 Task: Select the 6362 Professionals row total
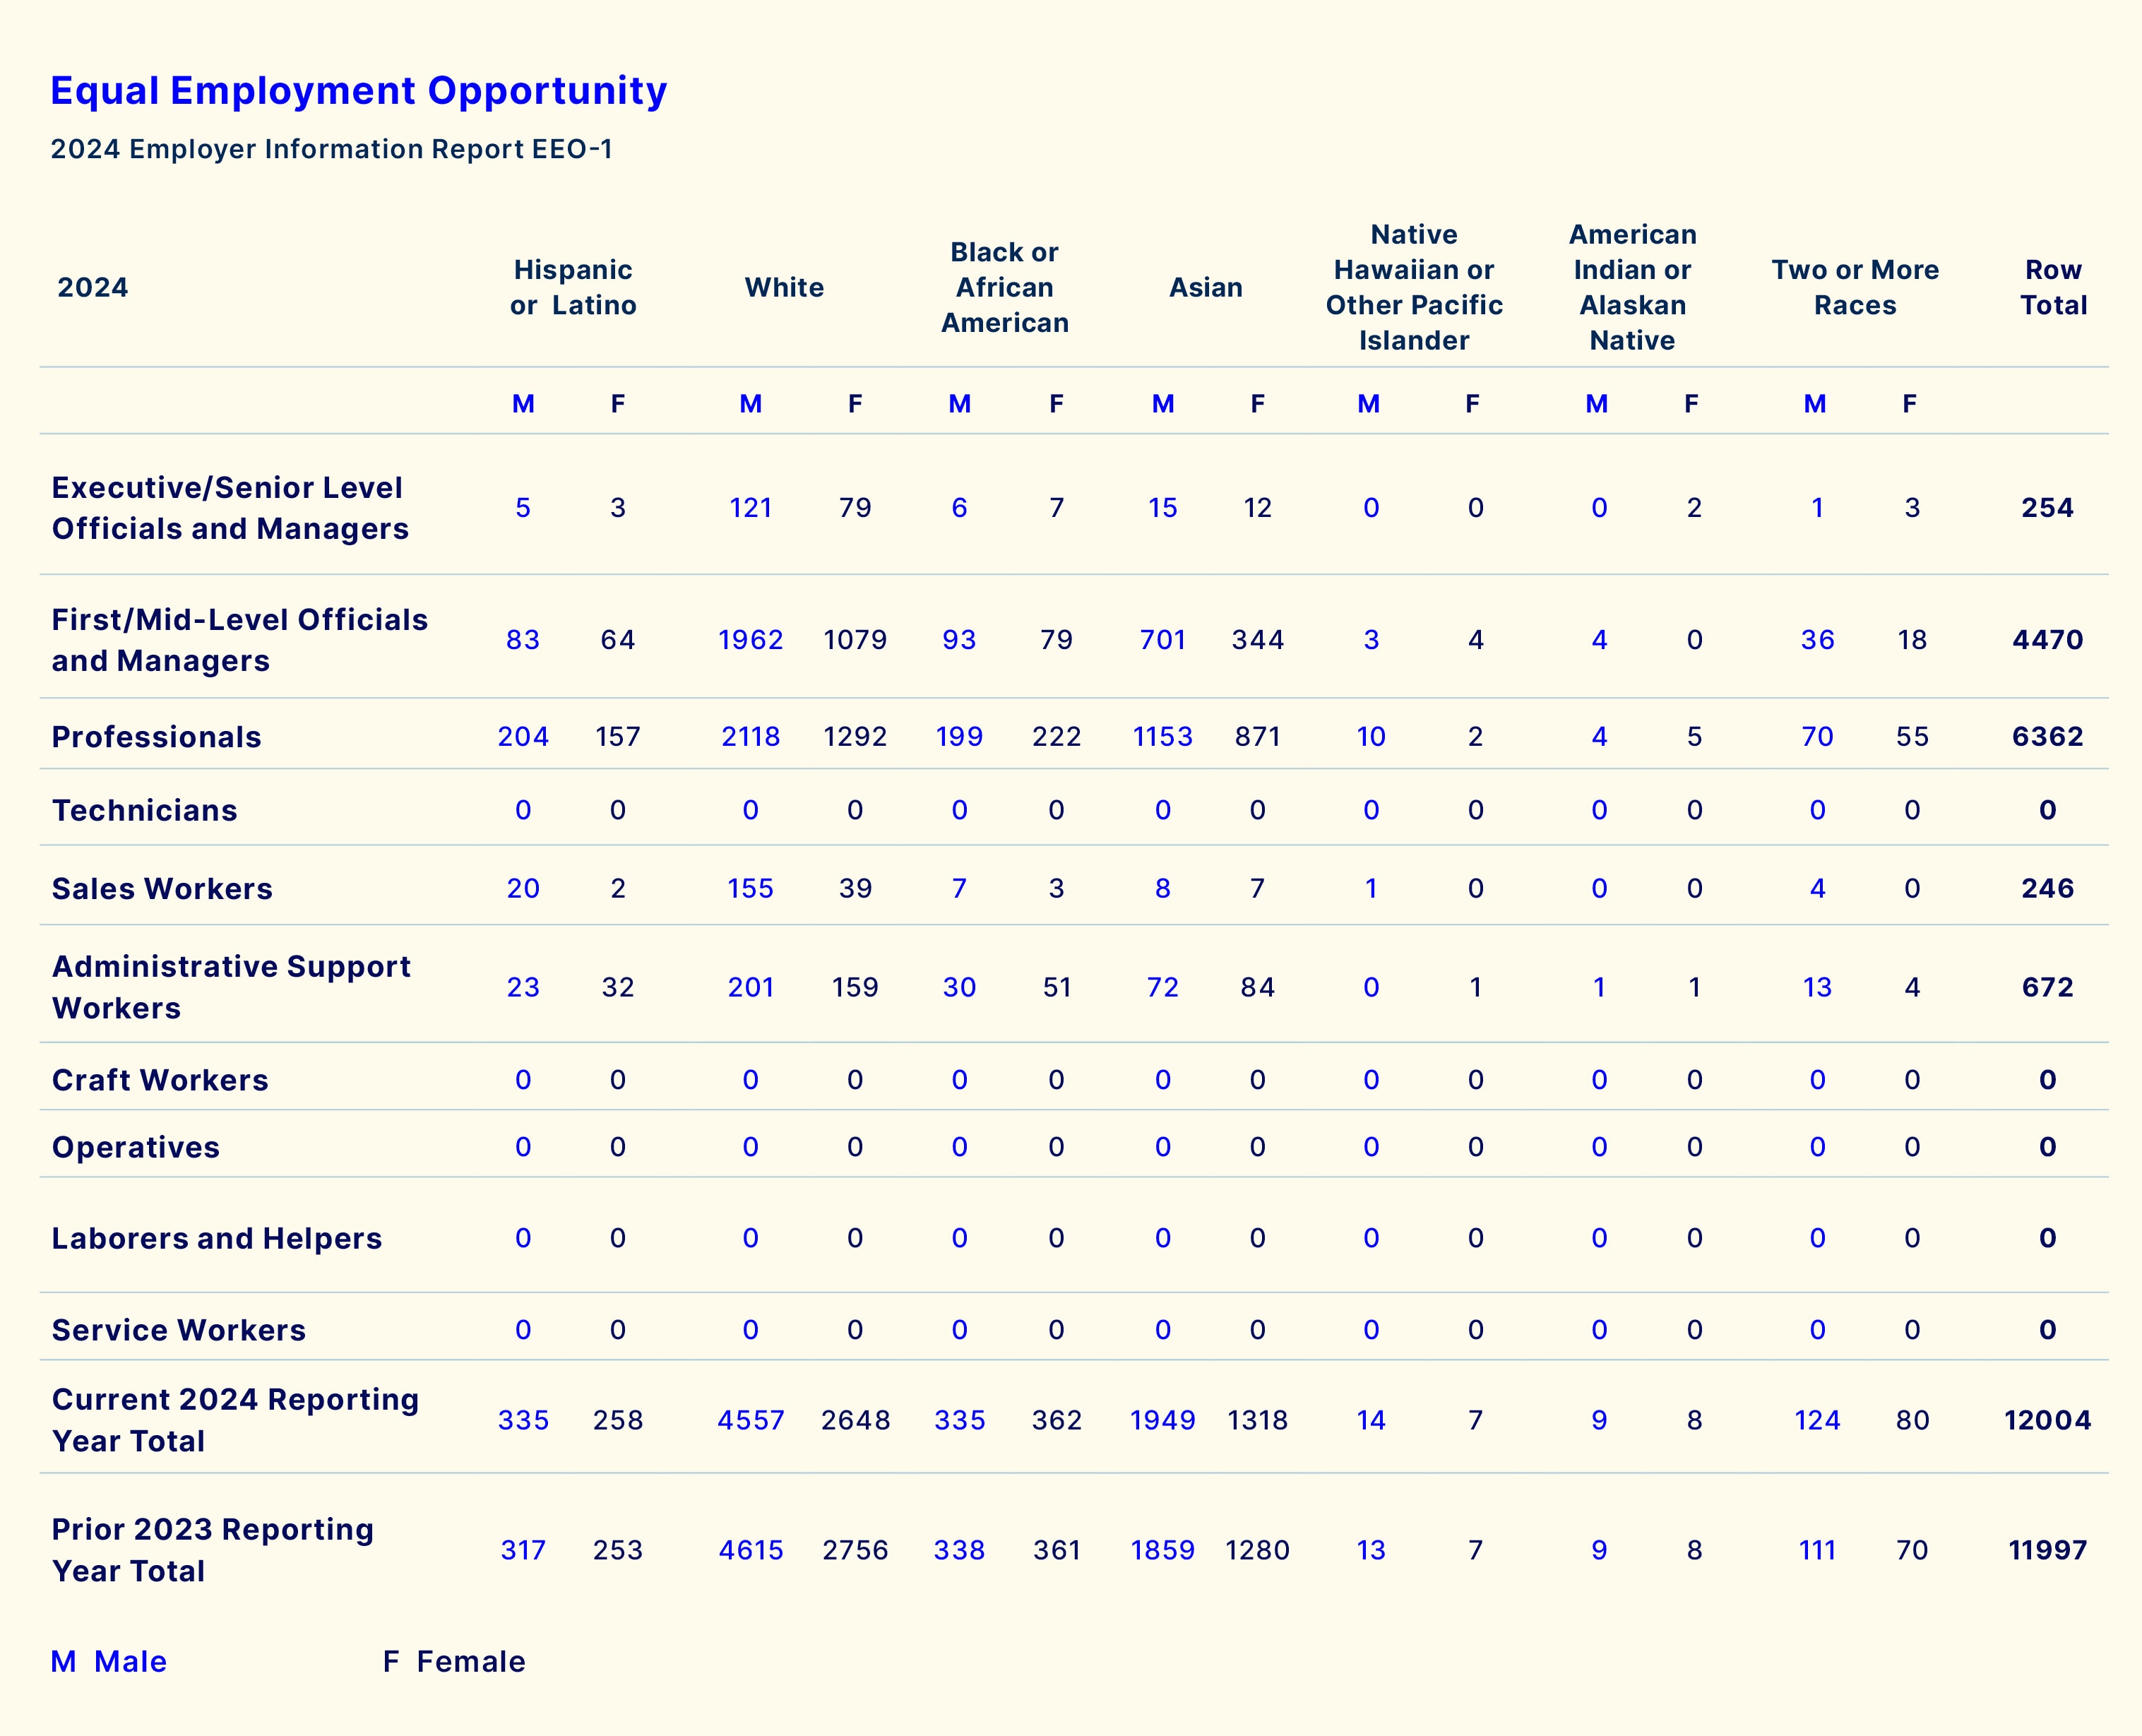click(2046, 737)
